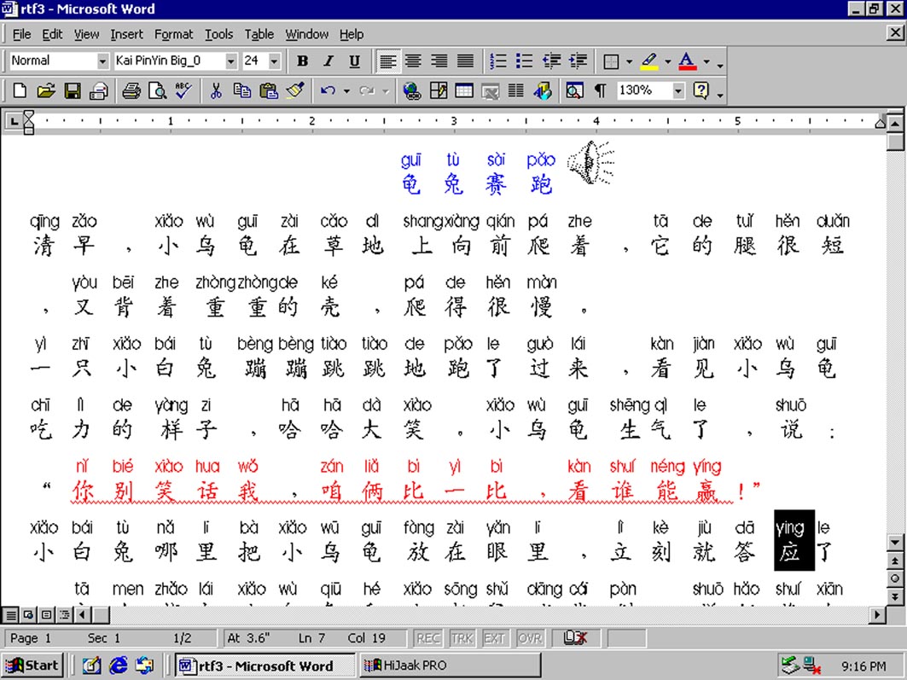
Task: Toggle Bold formatting
Action: pos(302,61)
